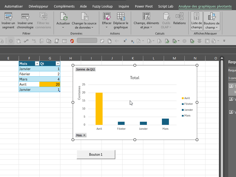Select column H header
The height and width of the screenshot is (177, 236).
click(x=70, y=58)
